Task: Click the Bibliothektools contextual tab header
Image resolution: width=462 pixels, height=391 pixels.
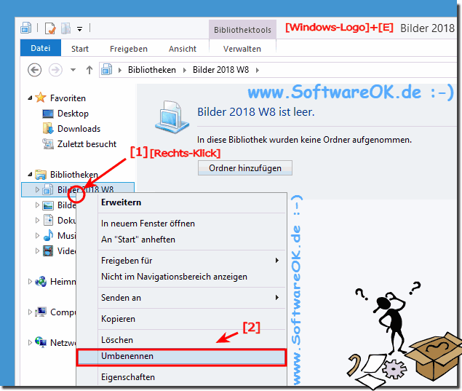Action: click(x=242, y=30)
